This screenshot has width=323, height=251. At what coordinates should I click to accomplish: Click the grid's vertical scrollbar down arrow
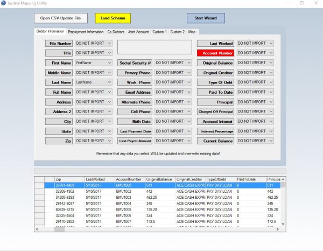(x=283, y=224)
